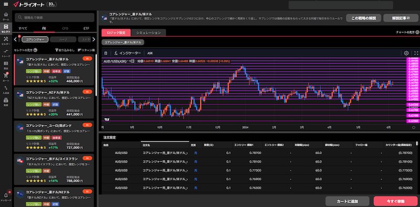Click 0.62900 price label on scale
The height and width of the screenshot is (207, 420).
tap(413, 121)
